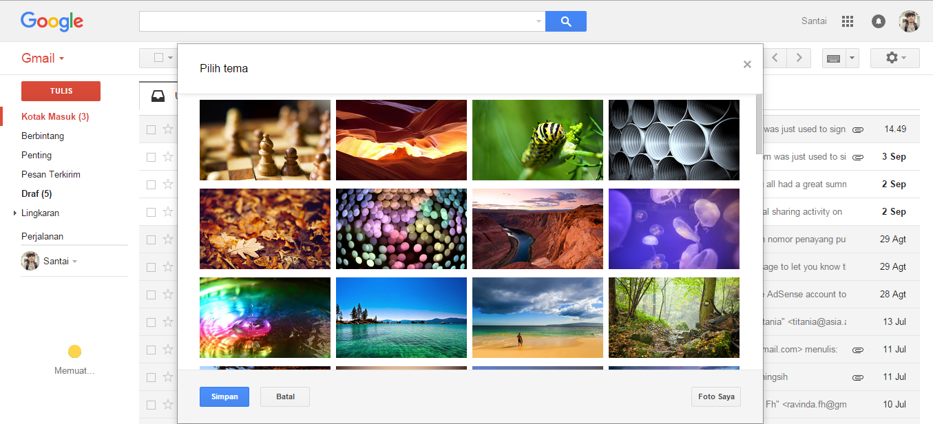
Task: Open the settings gear menu
Action: (894, 58)
